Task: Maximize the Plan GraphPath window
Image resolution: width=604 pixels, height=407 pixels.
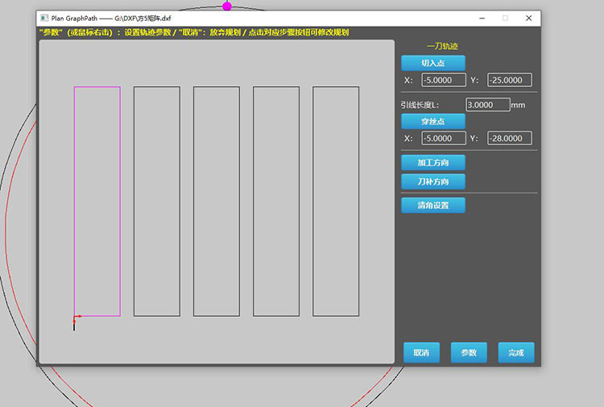Action: 505,18
